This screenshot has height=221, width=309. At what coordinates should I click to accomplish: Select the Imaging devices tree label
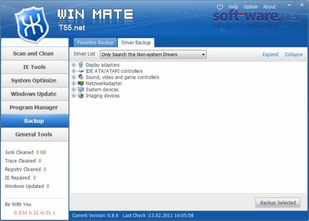pos(103,96)
